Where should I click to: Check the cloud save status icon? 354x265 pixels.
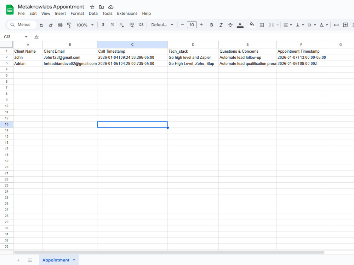[x=110, y=7]
